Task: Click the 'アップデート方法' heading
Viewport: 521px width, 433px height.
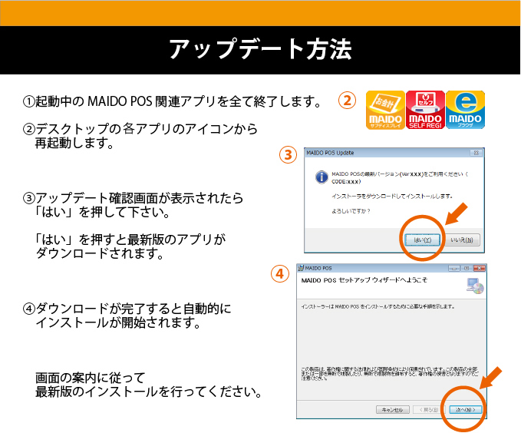Action: [261, 50]
